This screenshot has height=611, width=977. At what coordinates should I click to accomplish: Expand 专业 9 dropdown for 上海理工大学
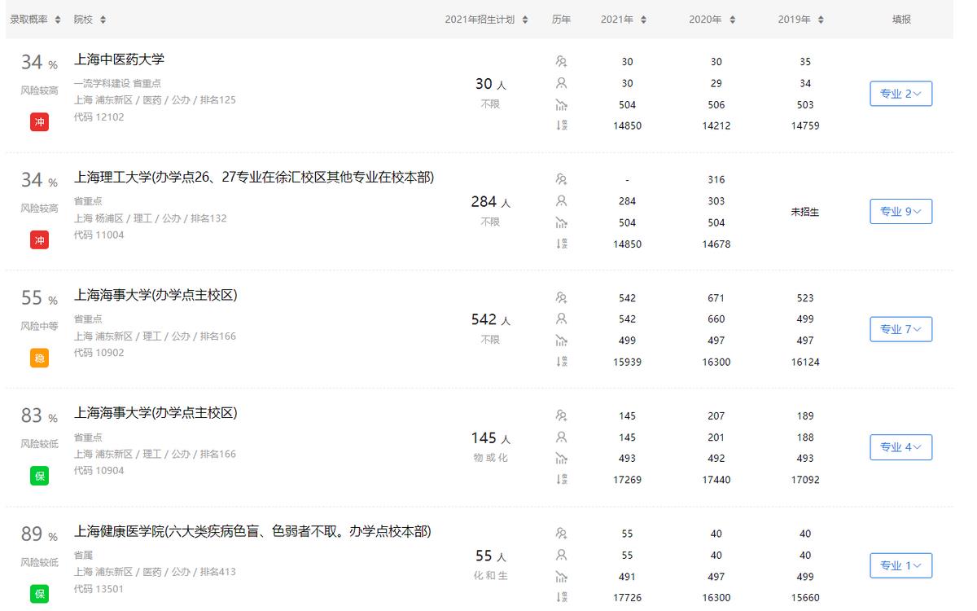coord(900,212)
